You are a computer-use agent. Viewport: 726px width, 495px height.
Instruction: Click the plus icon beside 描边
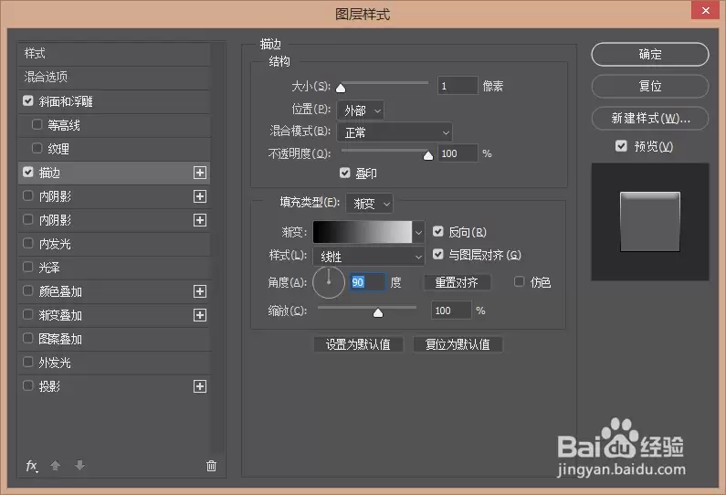coord(200,173)
